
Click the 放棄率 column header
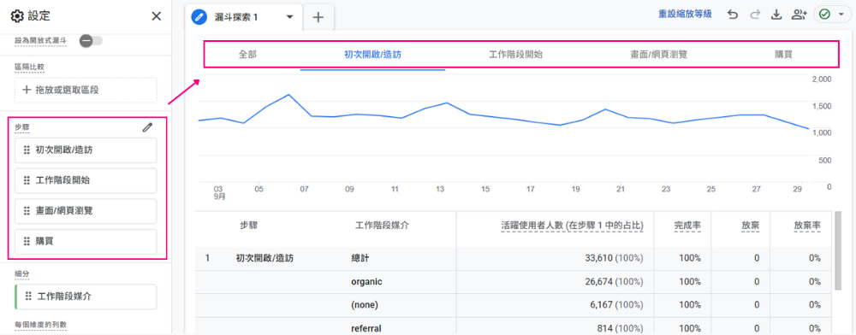(x=807, y=226)
